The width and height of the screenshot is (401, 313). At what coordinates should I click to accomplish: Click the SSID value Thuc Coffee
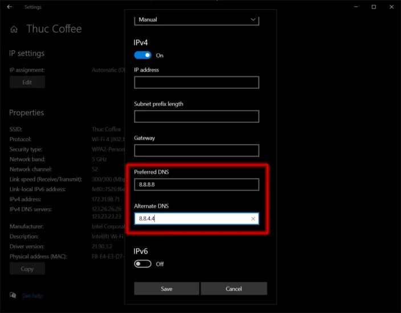(x=107, y=129)
